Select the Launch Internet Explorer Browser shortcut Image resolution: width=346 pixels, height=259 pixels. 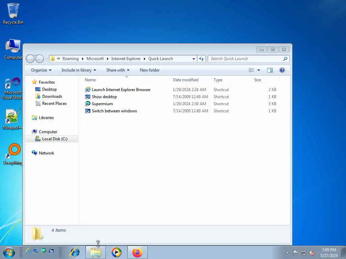tap(118, 90)
